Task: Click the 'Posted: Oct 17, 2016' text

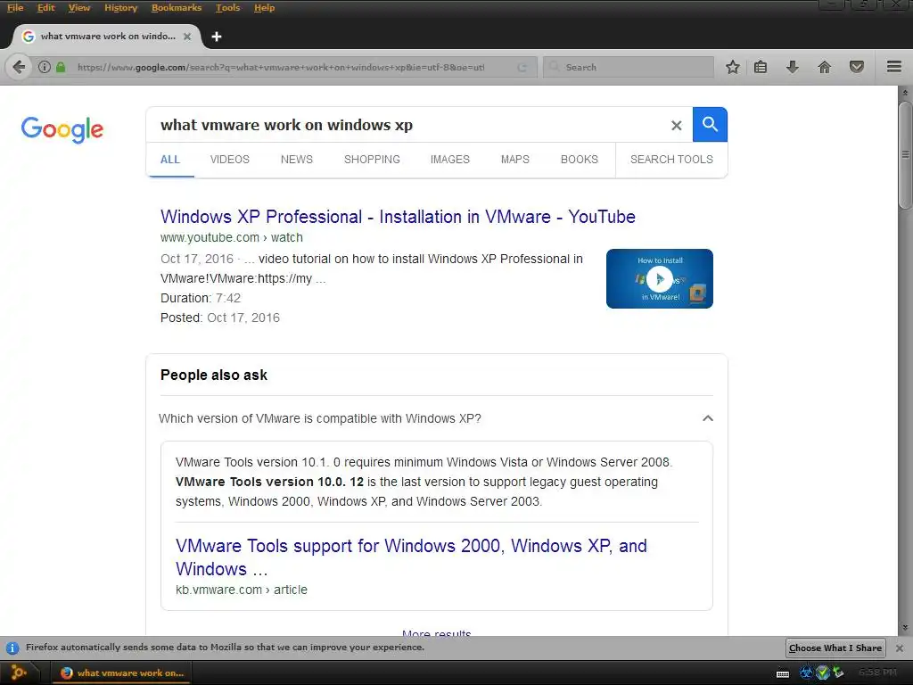Action: pos(220,318)
